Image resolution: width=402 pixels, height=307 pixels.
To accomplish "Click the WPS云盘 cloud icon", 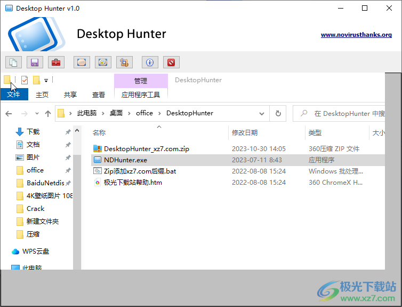I will 15,251.
